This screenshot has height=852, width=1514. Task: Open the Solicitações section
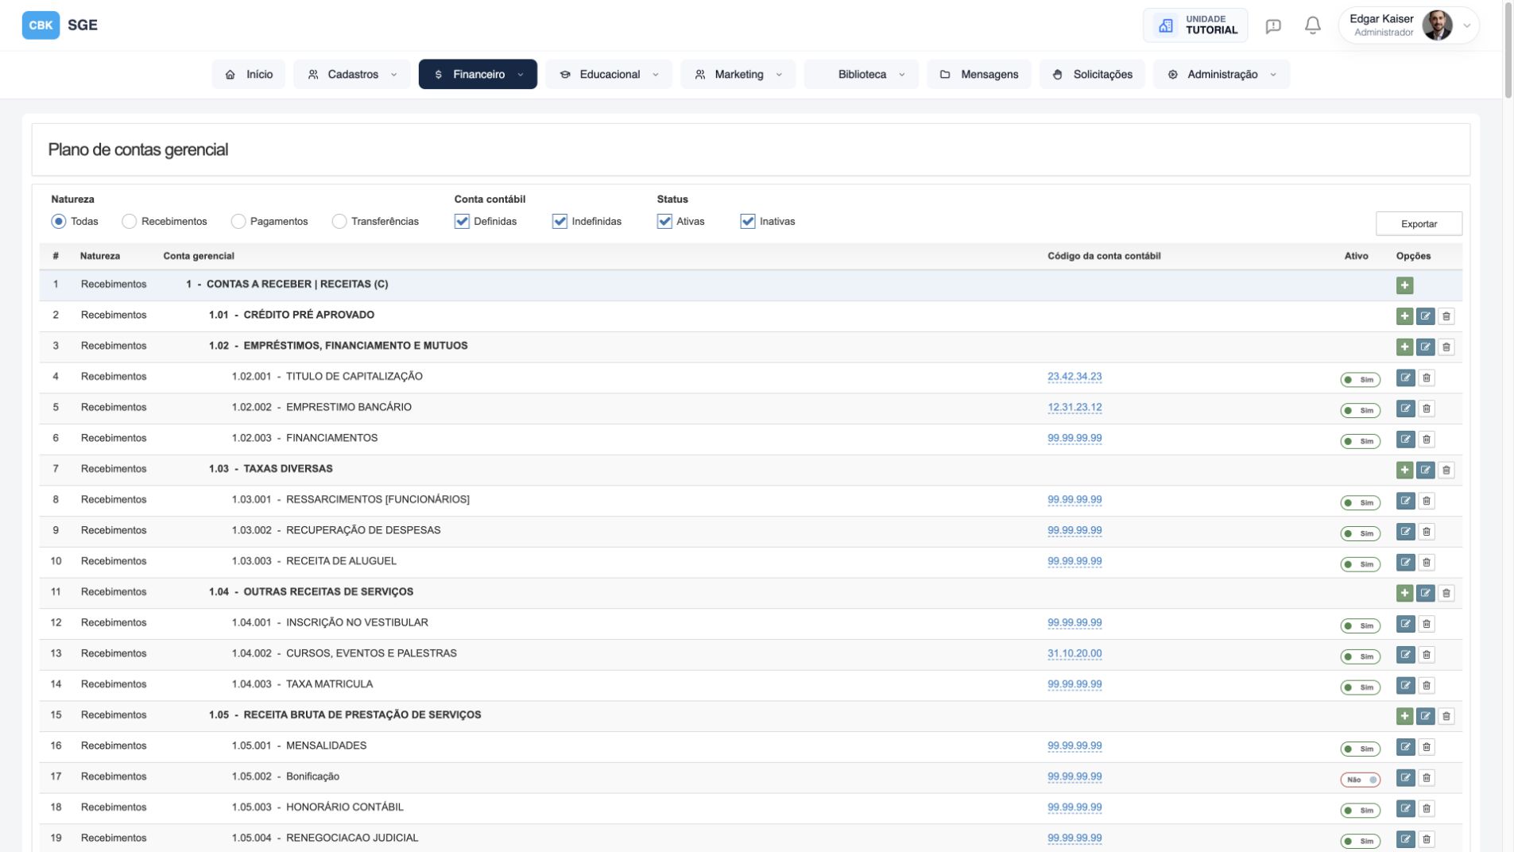click(1092, 74)
